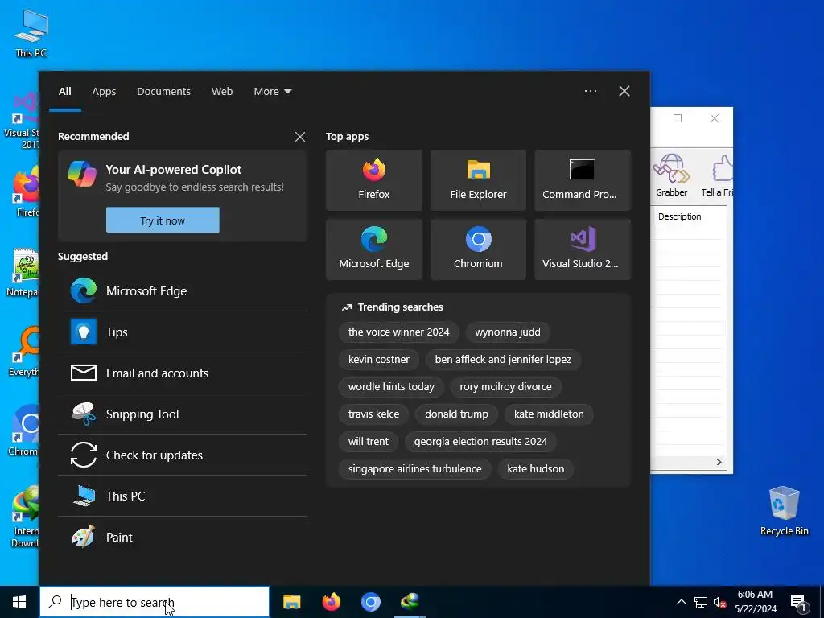Open Chromium on the taskbar
This screenshot has height=618, width=824.
[370, 602]
